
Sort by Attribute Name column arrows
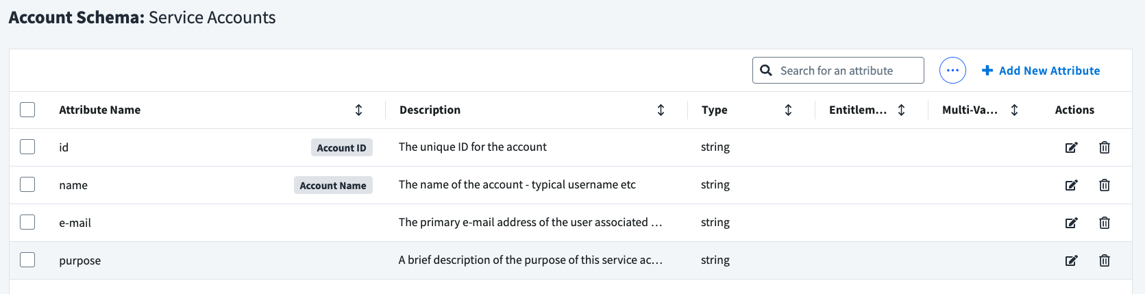coord(358,110)
